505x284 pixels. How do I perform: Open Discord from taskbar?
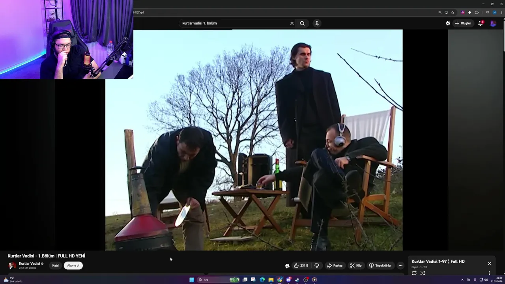(288, 280)
